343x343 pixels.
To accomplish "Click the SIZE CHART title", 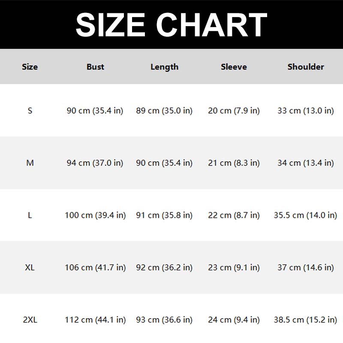I will pyautogui.click(x=171, y=24).
